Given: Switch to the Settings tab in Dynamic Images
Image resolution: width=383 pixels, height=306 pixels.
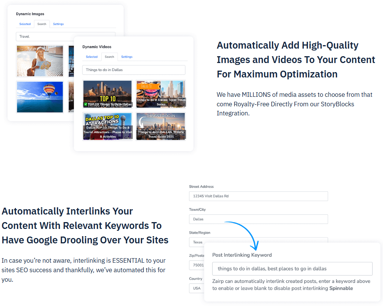Looking at the screenshot, I should pyautogui.click(x=58, y=24).
